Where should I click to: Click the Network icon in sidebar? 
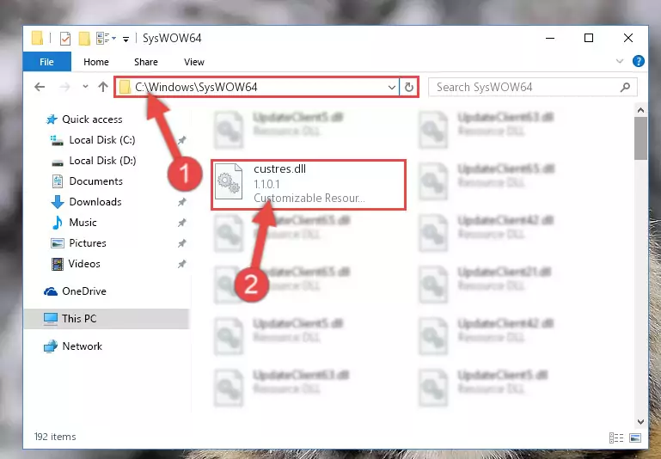(51, 346)
